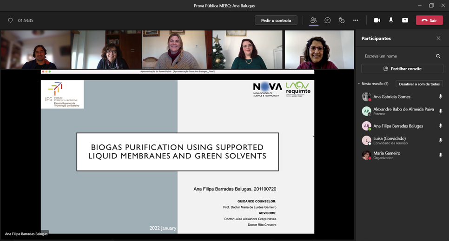
Task: Open the reactions icon in meeting toolbar
Action: pos(341,20)
